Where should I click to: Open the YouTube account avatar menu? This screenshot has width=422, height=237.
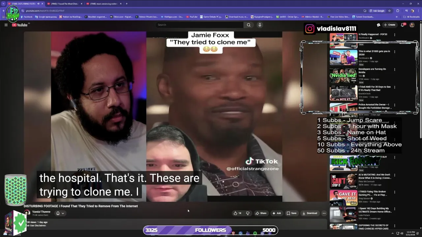[412, 25]
